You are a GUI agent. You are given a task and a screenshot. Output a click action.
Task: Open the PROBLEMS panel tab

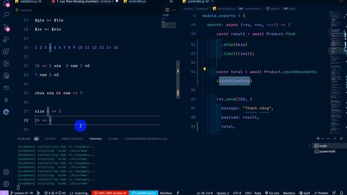24,139
